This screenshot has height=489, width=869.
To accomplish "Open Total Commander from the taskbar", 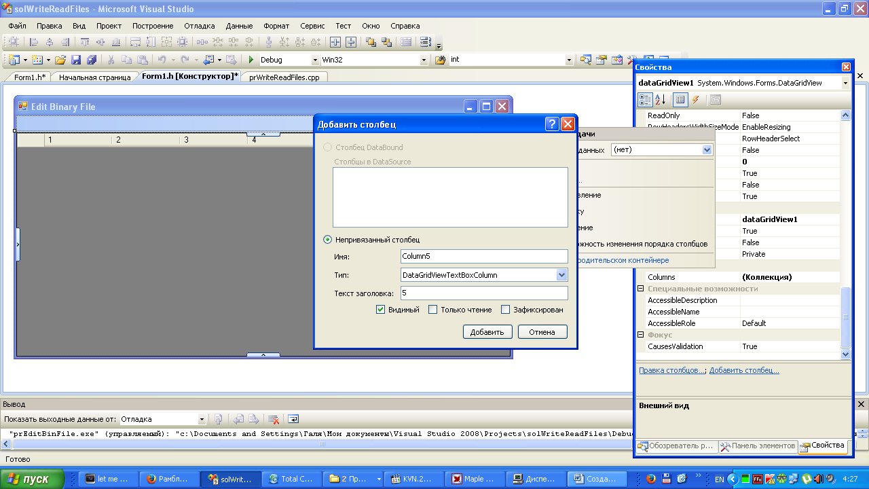I will pos(293,479).
